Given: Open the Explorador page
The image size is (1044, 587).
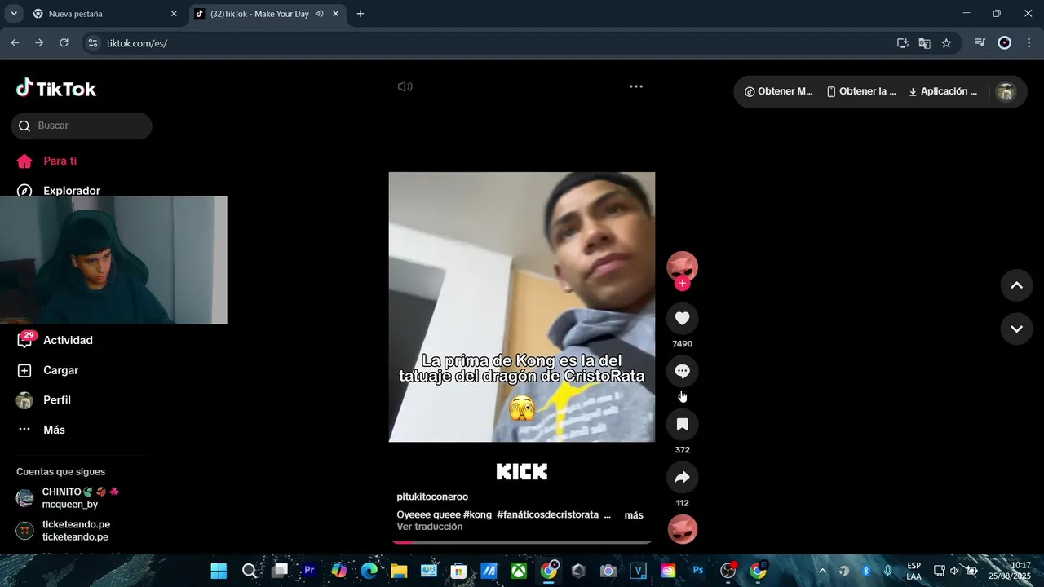Looking at the screenshot, I should coord(59,190).
